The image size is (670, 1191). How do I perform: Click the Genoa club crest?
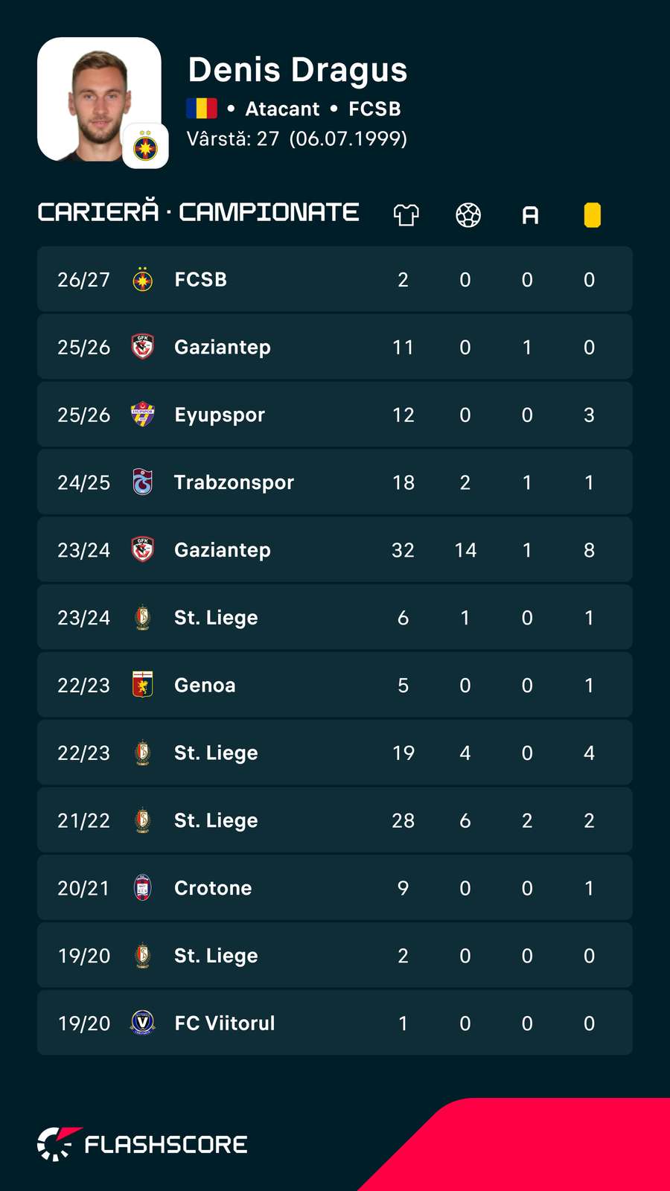tap(142, 685)
